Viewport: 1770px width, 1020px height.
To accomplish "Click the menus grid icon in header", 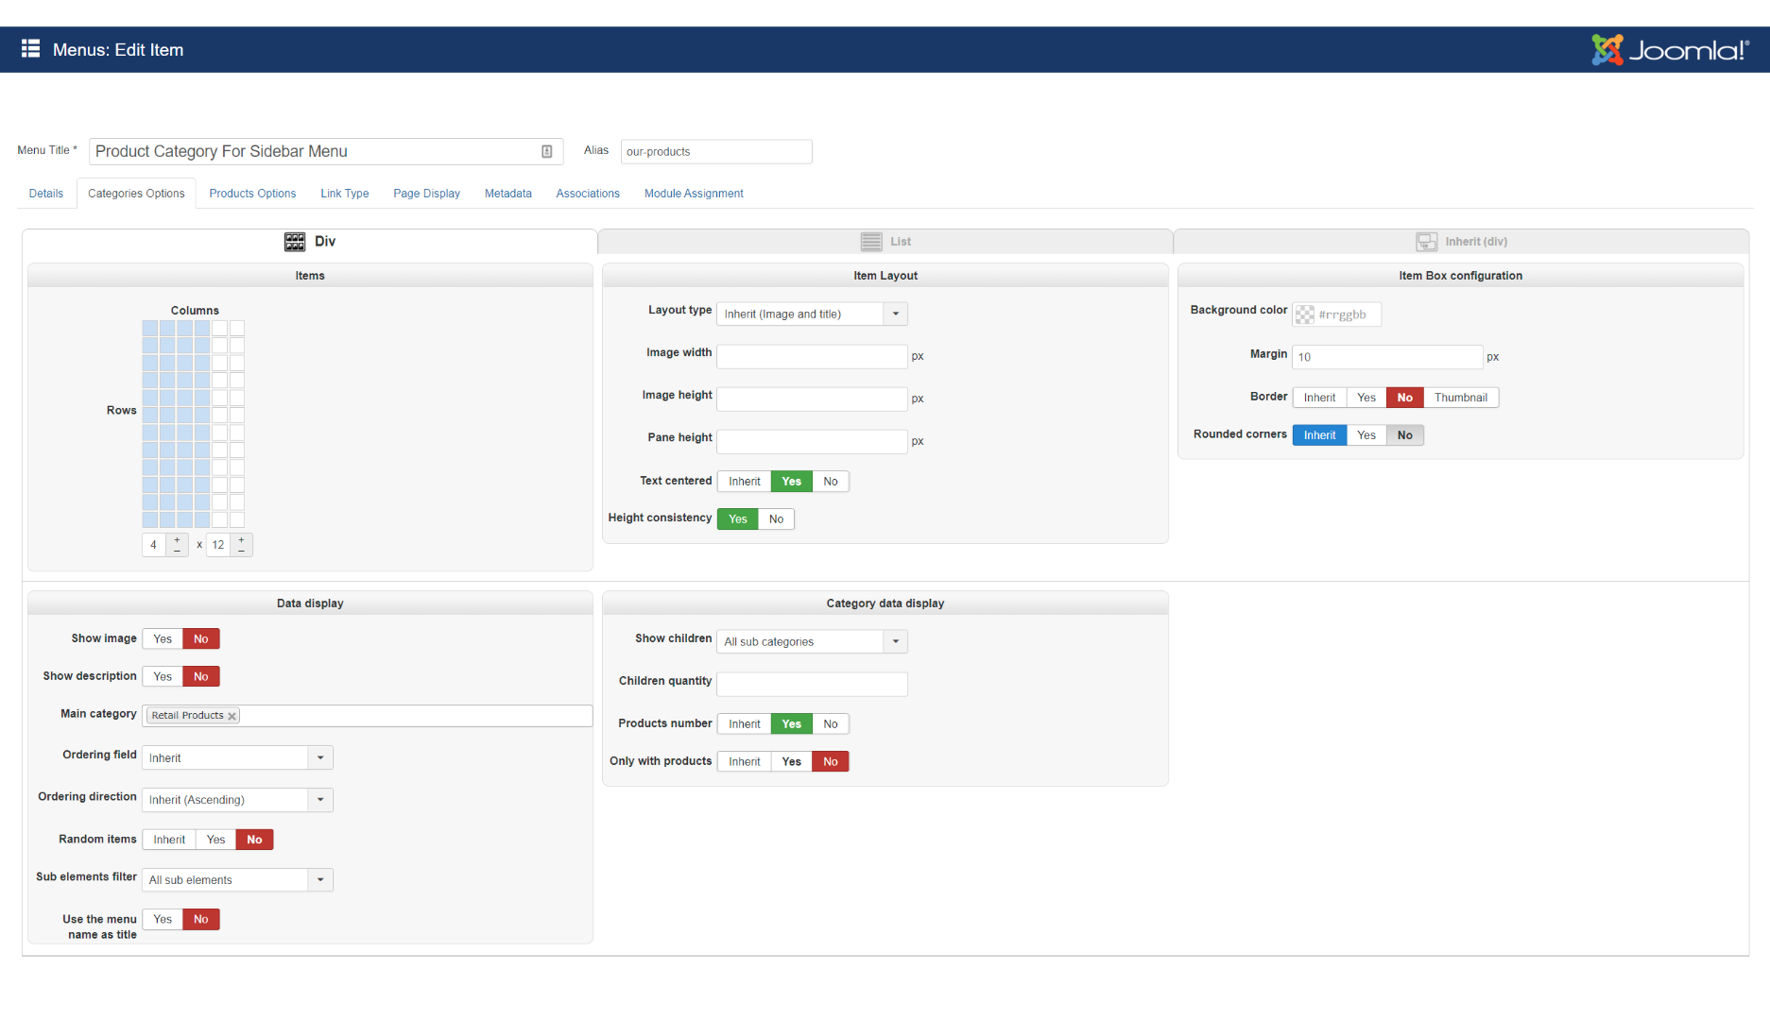I will click(x=30, y=49).
